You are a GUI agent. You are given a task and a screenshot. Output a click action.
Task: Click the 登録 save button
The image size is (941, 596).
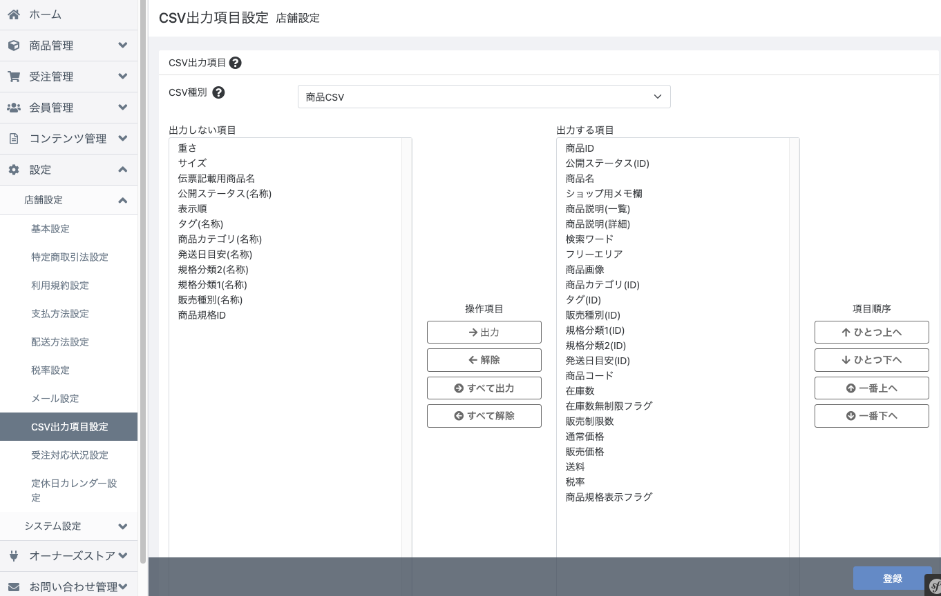click(x=893, y=579)
